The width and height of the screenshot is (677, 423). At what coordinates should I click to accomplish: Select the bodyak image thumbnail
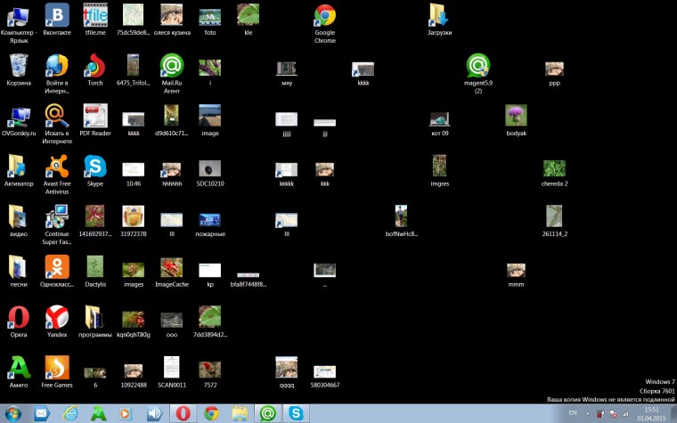pos(516,116)
